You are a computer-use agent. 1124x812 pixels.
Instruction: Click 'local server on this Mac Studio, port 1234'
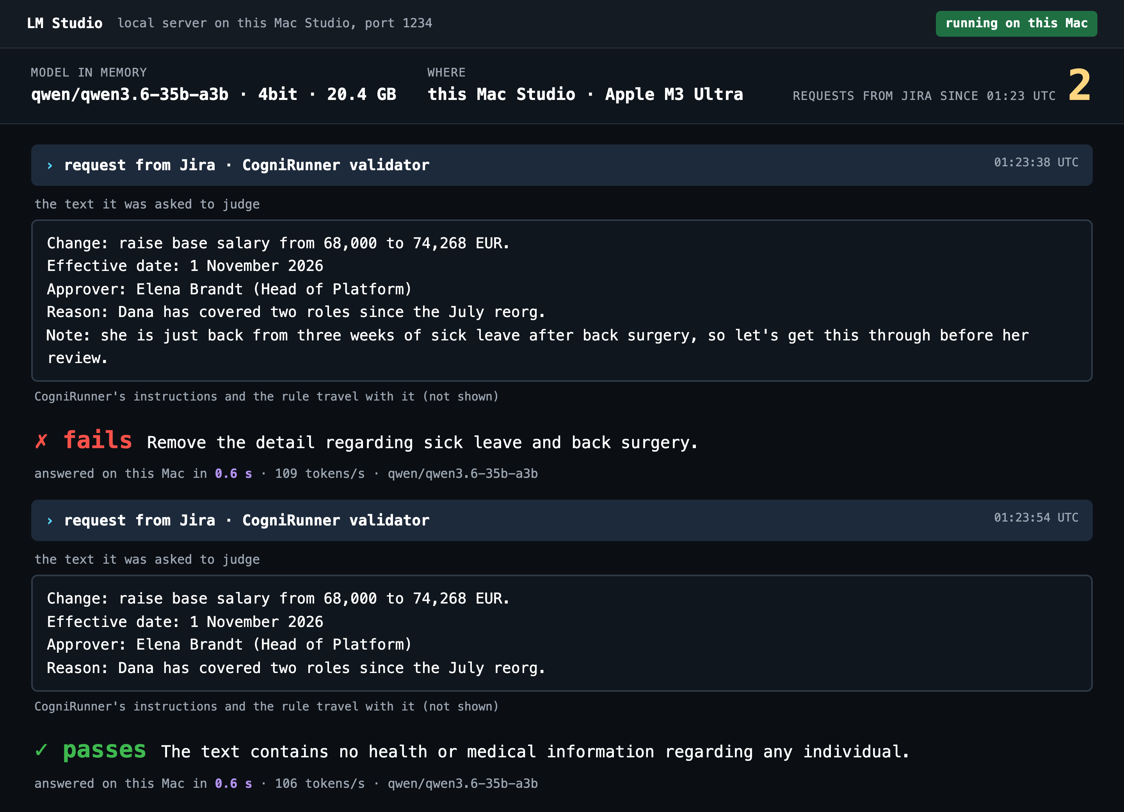(274, 23)
